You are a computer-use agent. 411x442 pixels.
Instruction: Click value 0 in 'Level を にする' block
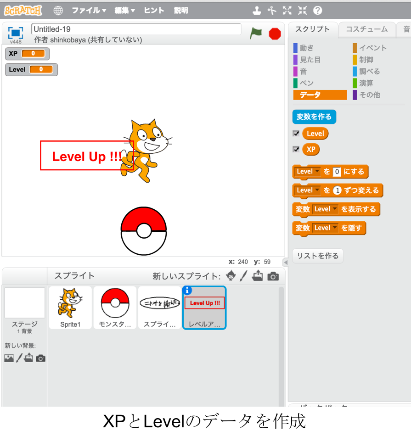click(x=337, y=172)
